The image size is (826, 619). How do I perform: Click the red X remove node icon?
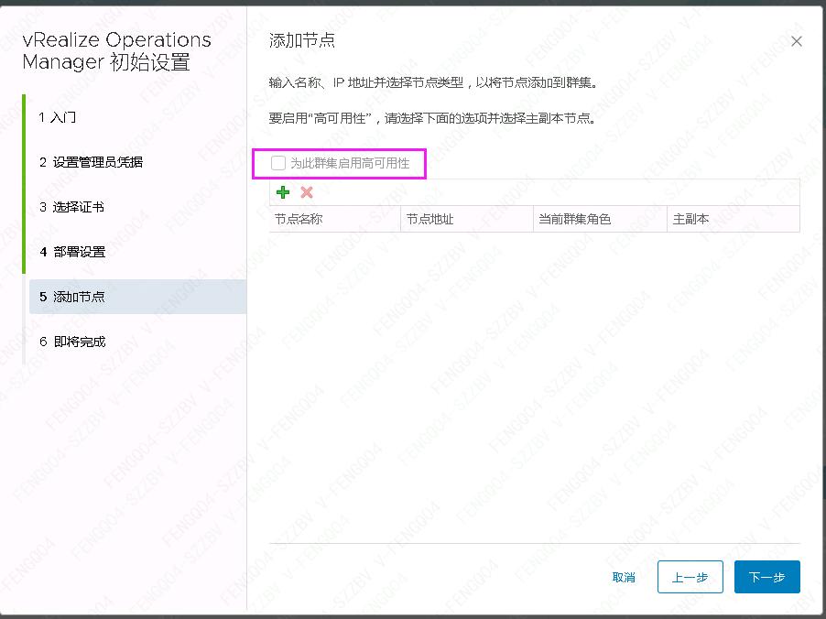click(307, 192)
